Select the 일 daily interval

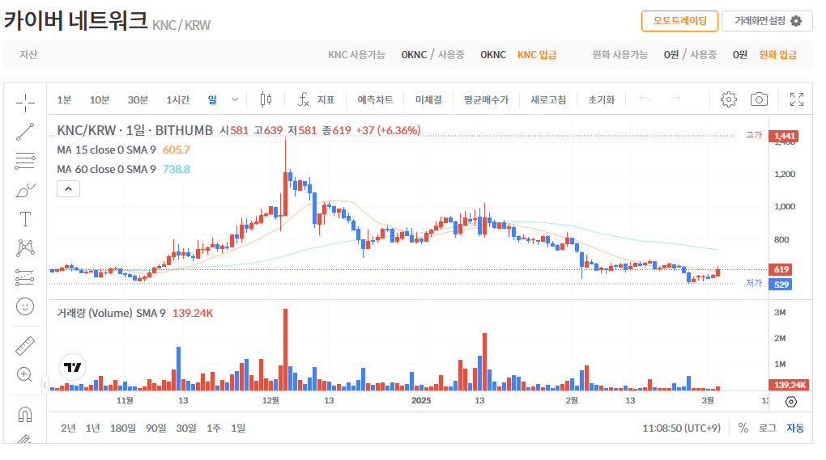coord(212,99)
